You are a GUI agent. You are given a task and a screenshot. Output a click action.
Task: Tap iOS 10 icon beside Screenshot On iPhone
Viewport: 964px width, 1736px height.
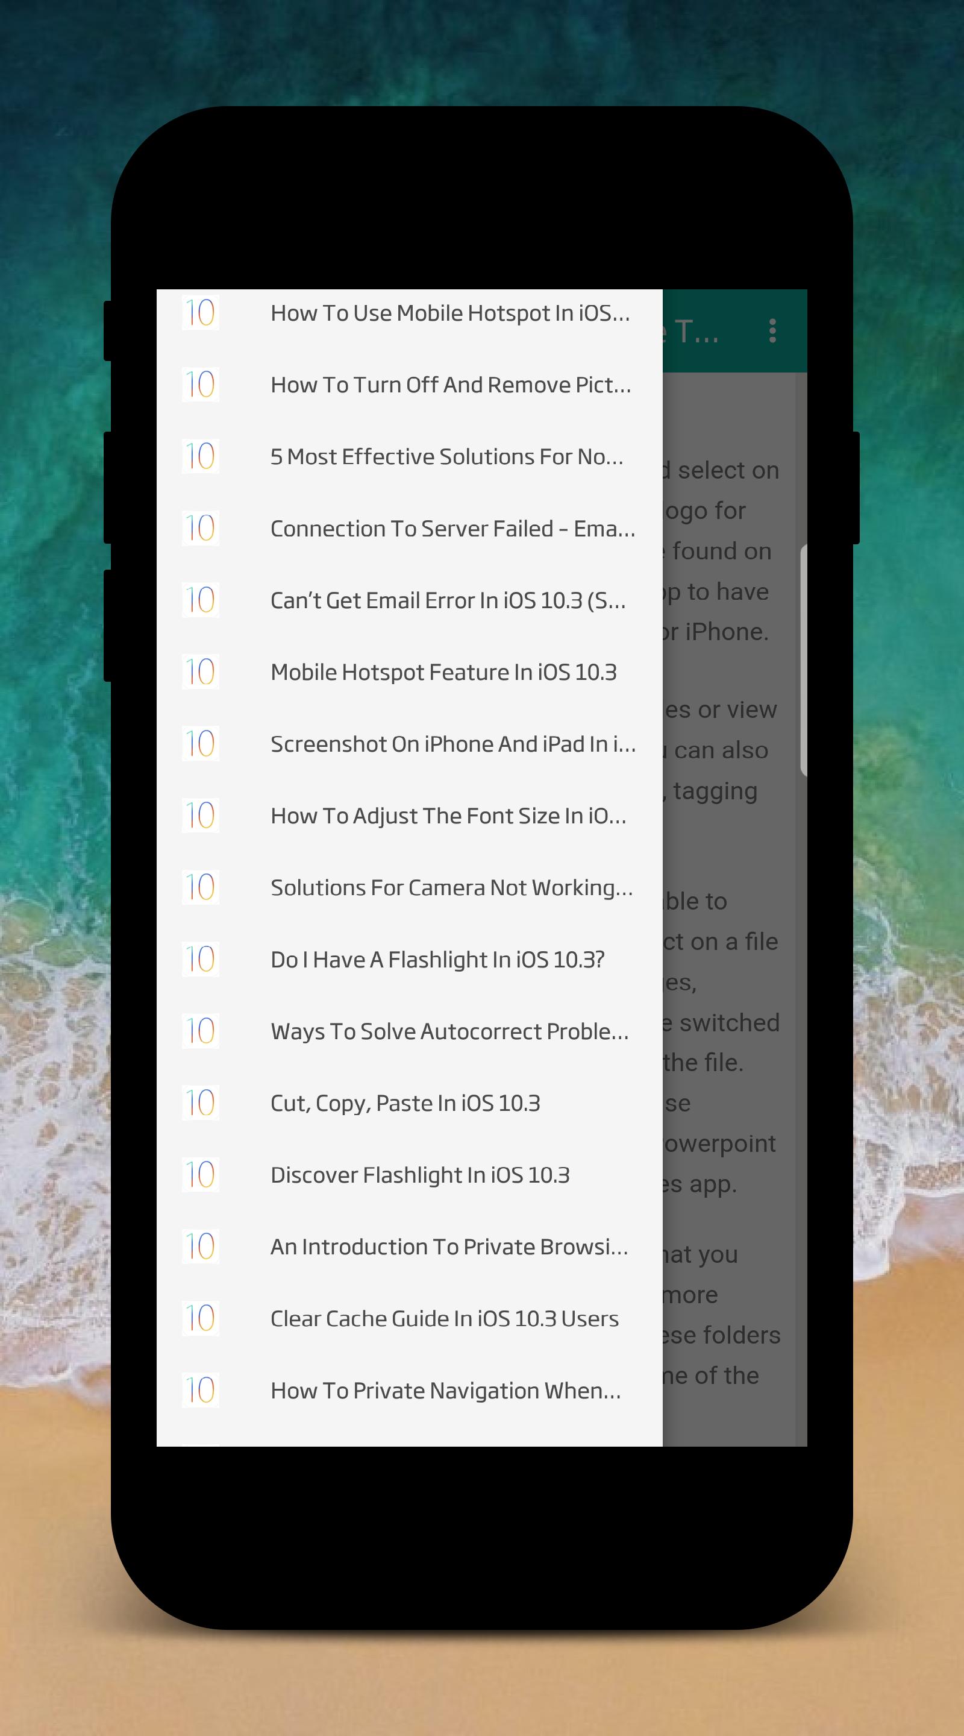pyautogui.click(x=201, y=744)
